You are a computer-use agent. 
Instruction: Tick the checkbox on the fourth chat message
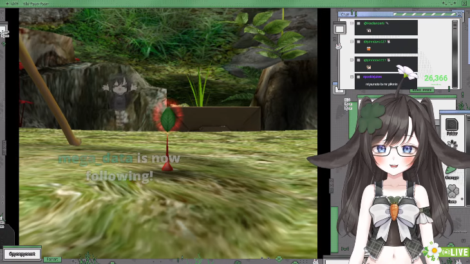point(358,77)
